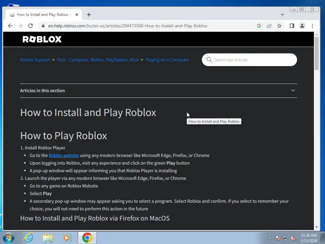Launch Internet Explorer from taskbar
This screenshot has width=325, height=244.
point(28,238)
